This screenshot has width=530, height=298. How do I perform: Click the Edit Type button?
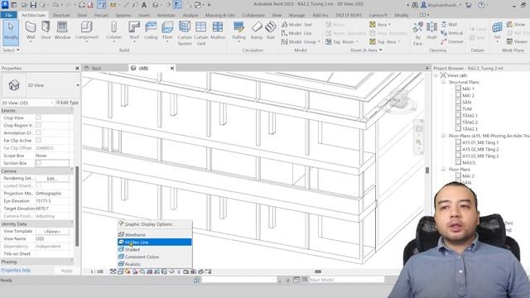[67, 103]
